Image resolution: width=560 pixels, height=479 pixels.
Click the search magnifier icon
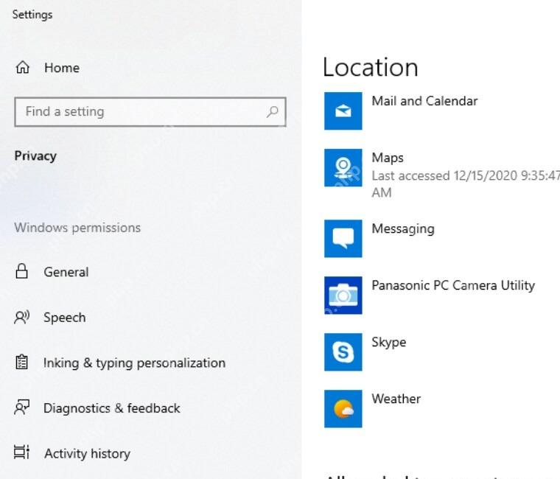tap(272, 112)
